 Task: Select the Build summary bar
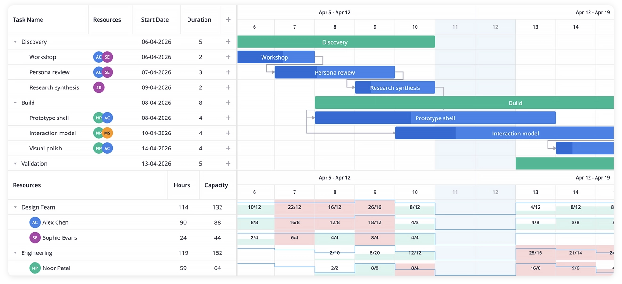click(x=464, y=103)
